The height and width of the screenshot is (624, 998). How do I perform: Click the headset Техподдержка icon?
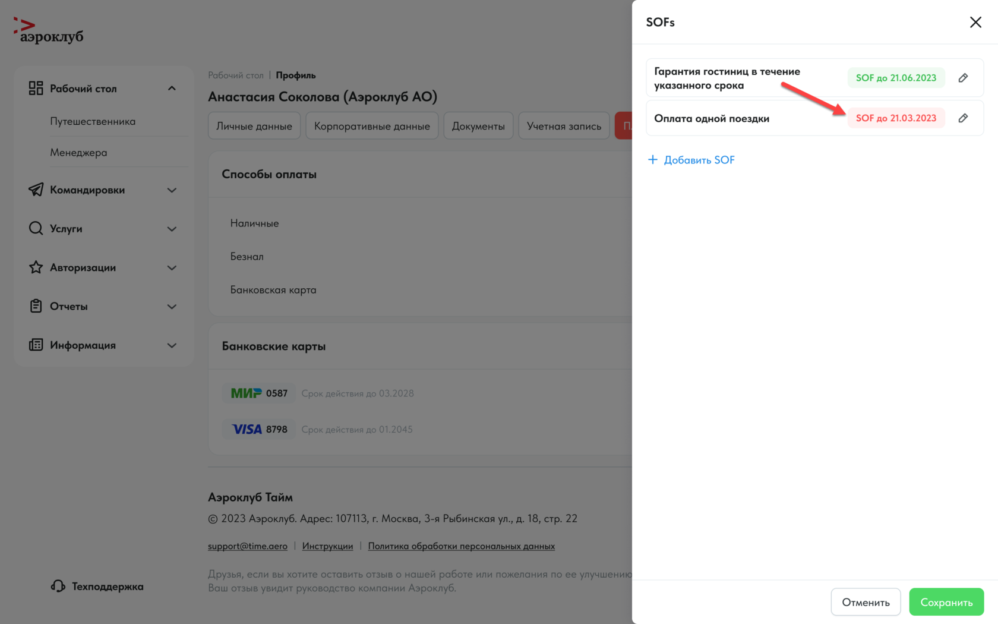(x=58, y=586)
